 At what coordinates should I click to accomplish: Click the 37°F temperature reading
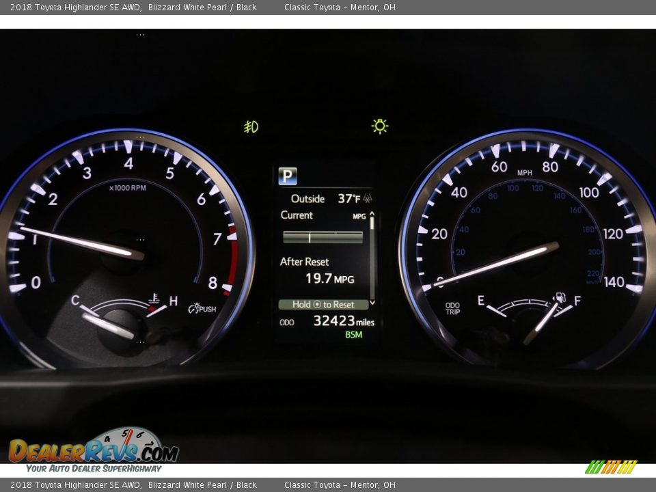(x=349, y=198)
